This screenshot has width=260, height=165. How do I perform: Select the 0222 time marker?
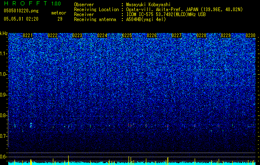click(52, 35)
